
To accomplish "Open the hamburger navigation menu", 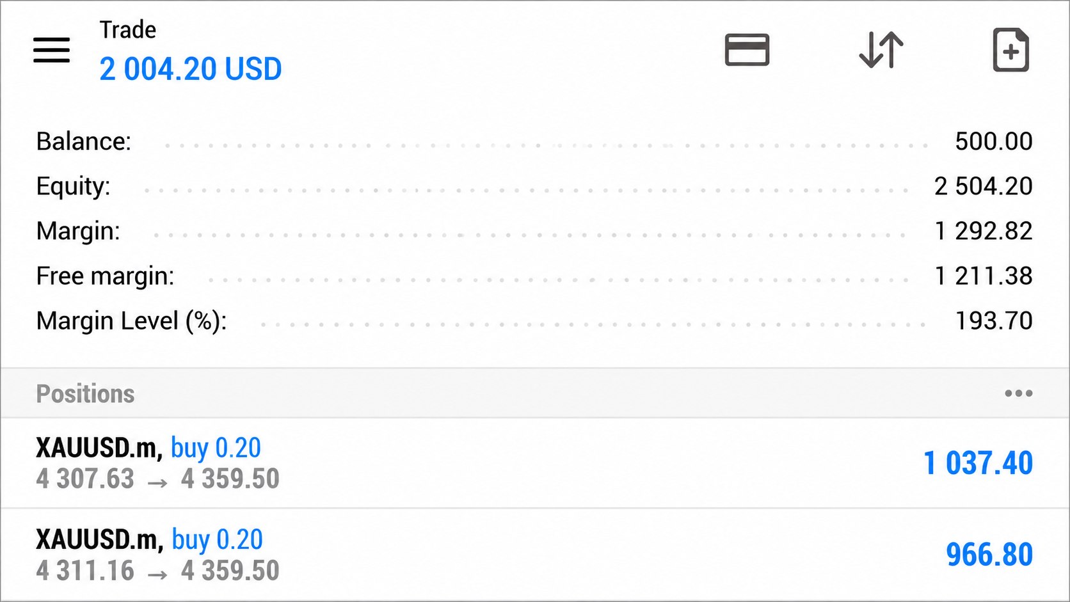I will point(51,50).
